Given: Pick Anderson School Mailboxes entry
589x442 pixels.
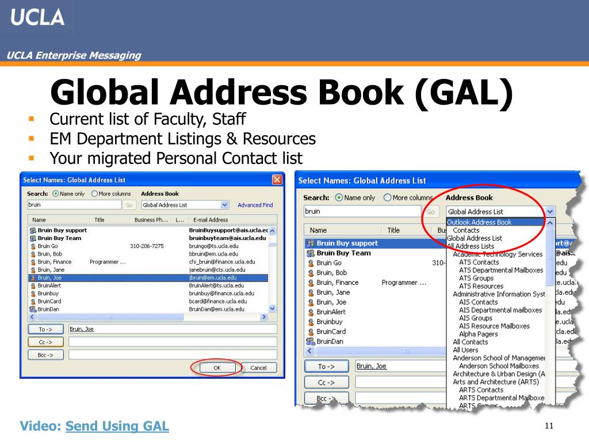Looking at the screenshot, I should pos(499,366).
